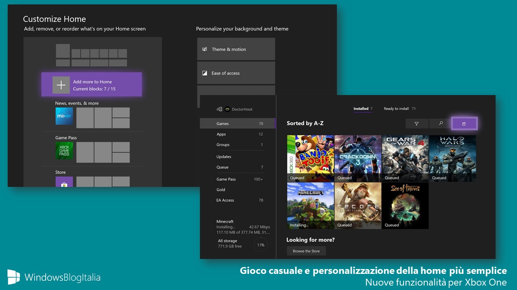Open Queue in the sidebar
Screen dimensions: 517x290
coord(240,167)
